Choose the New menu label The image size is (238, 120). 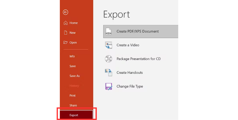(x=72, y=33)
